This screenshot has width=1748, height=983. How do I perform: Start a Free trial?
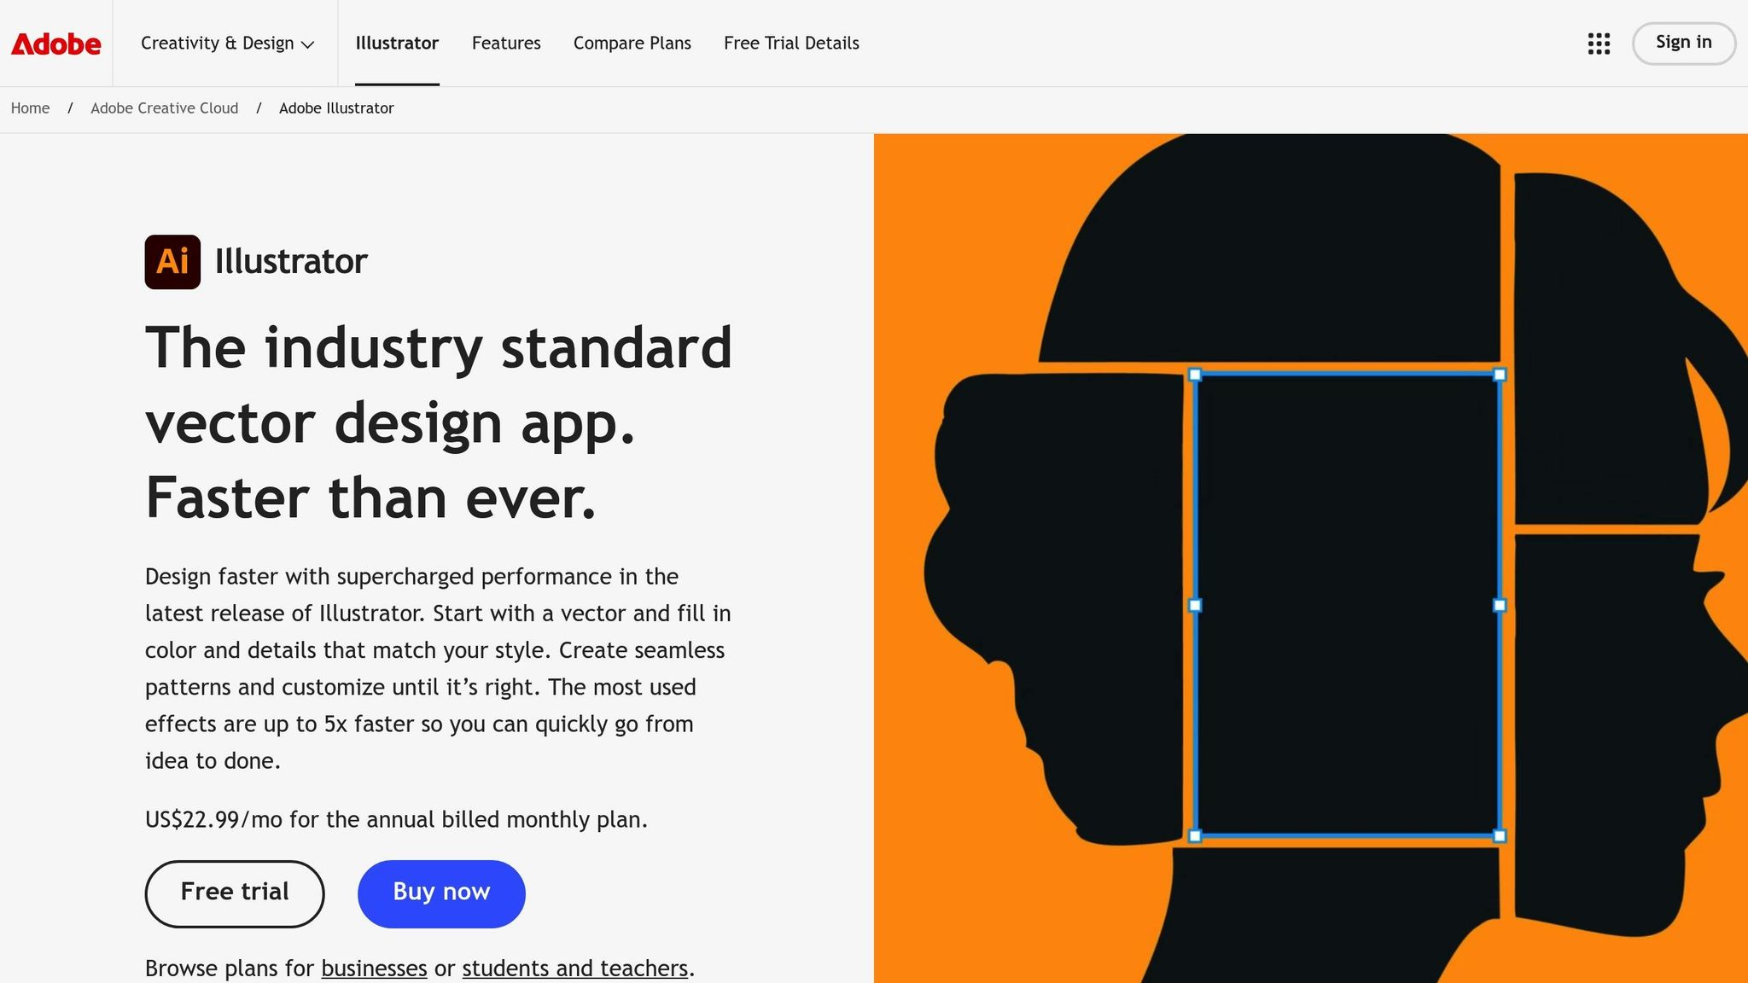click(x=234, y=893)
